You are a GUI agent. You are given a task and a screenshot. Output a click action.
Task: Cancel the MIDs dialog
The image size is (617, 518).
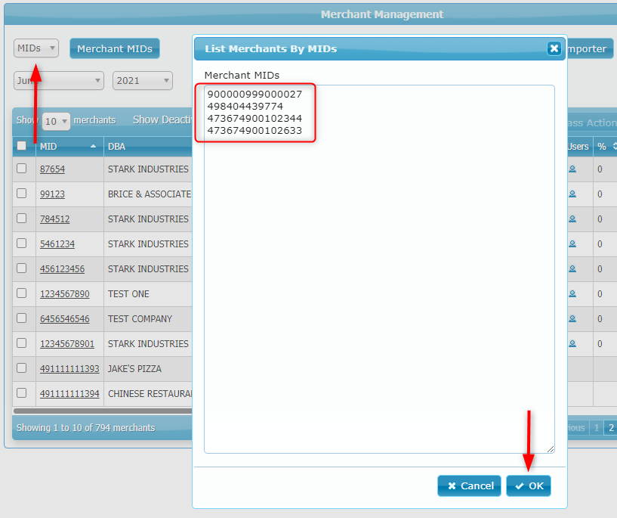click(469, 485)
